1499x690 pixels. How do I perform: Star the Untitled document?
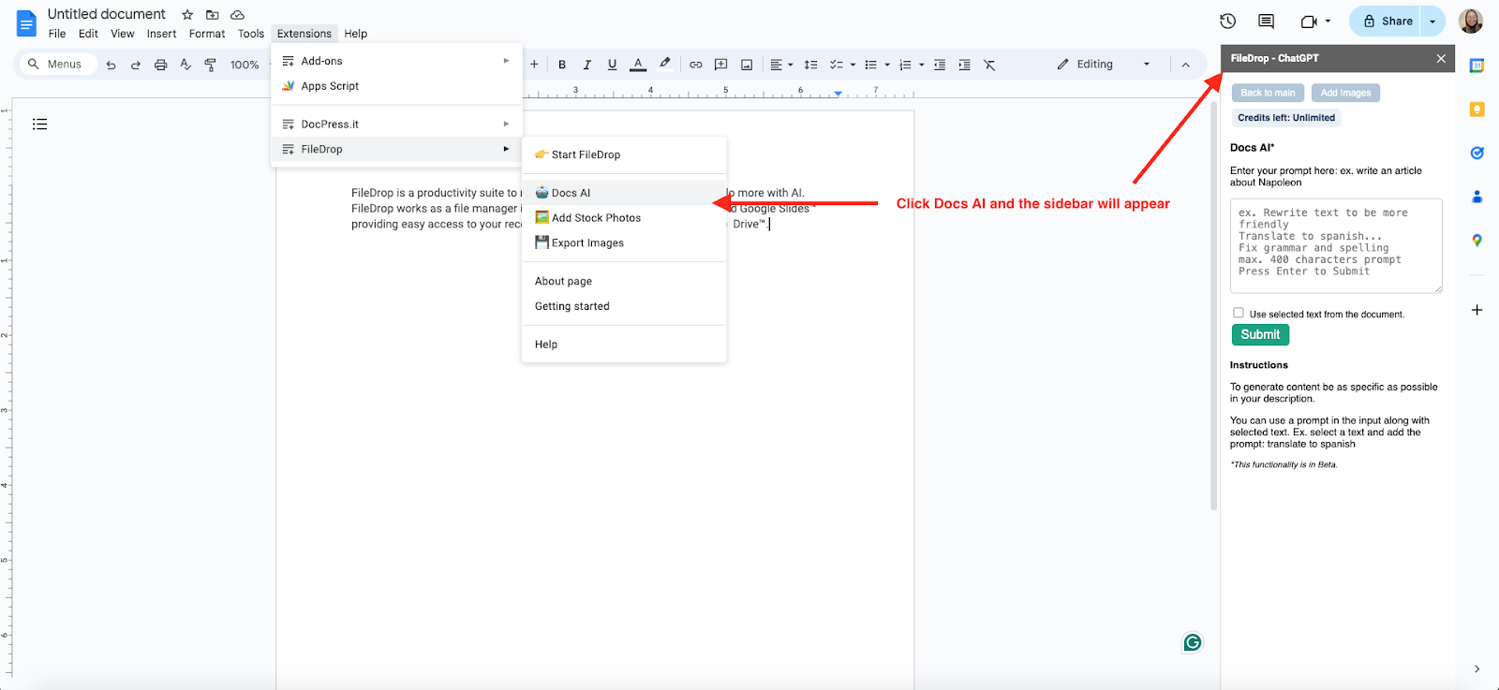pos(187,15)
